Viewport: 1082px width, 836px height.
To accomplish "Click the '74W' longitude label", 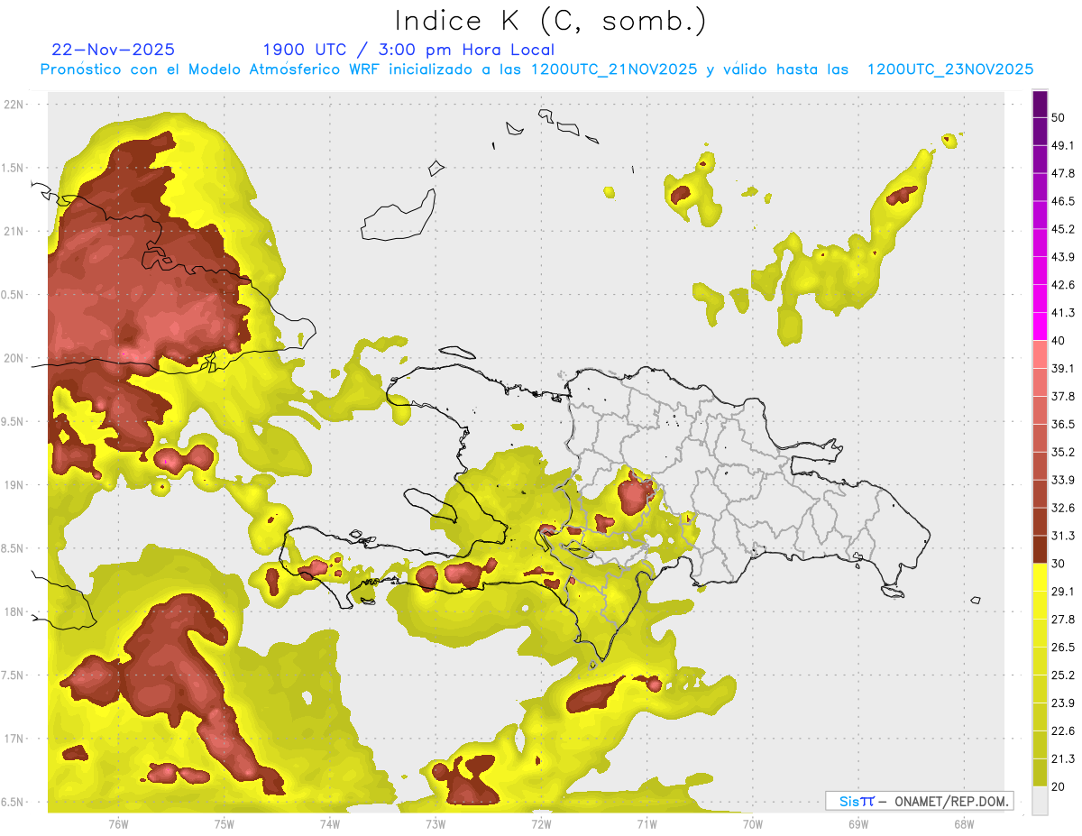I will click(x=329, y=823).
